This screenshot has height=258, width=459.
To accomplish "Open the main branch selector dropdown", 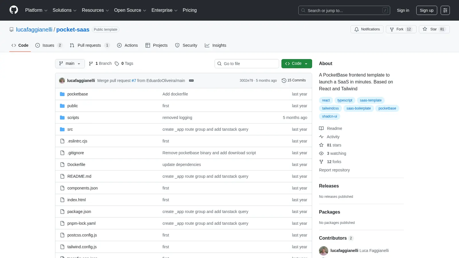I will click(x=70, y=64).
